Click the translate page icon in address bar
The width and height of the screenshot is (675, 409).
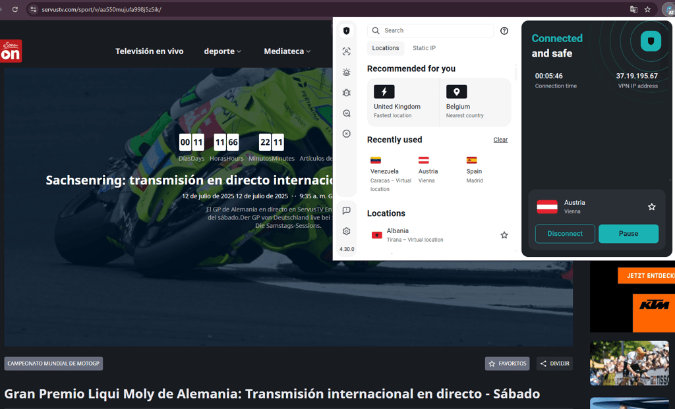coord(633,9)
